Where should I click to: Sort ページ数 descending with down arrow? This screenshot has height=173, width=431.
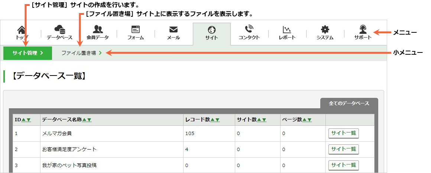pos(309,120)
